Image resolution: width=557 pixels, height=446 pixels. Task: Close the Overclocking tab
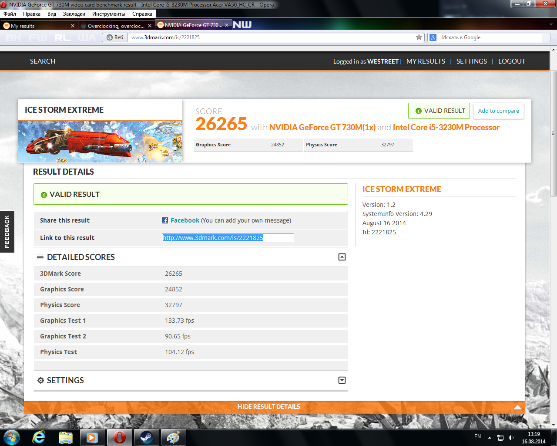tap(150, 26)
